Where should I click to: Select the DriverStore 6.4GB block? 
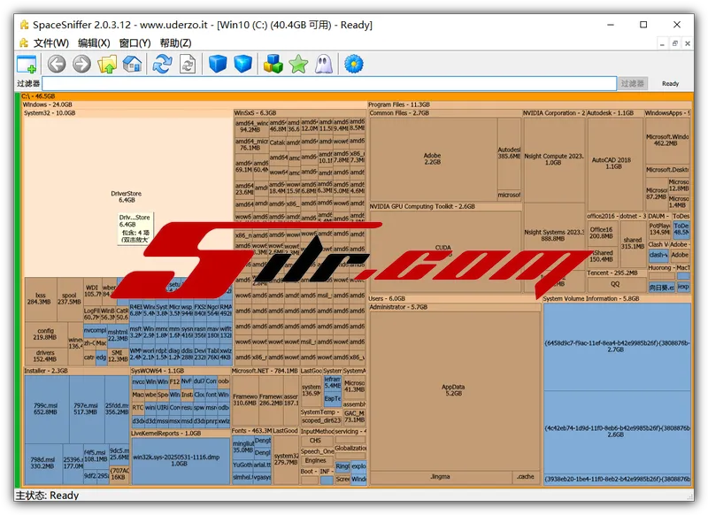[x=127, y=196]
